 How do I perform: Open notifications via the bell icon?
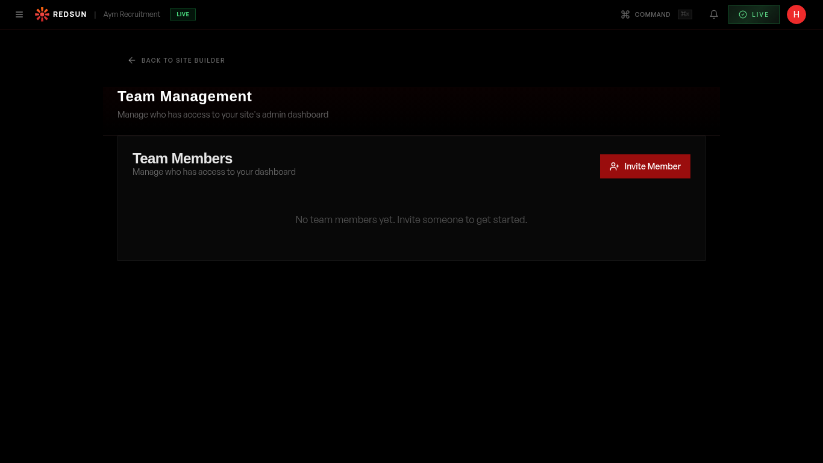(714, 14)
